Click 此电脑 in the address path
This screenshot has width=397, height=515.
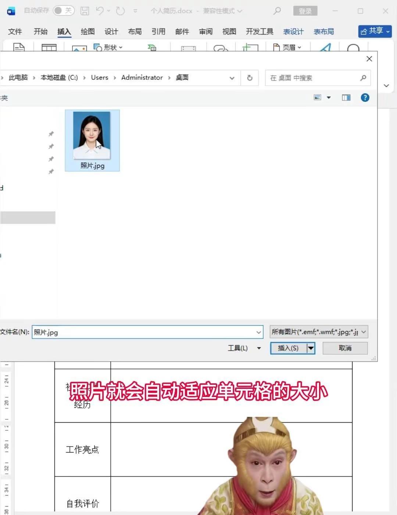tap(18, 78)
